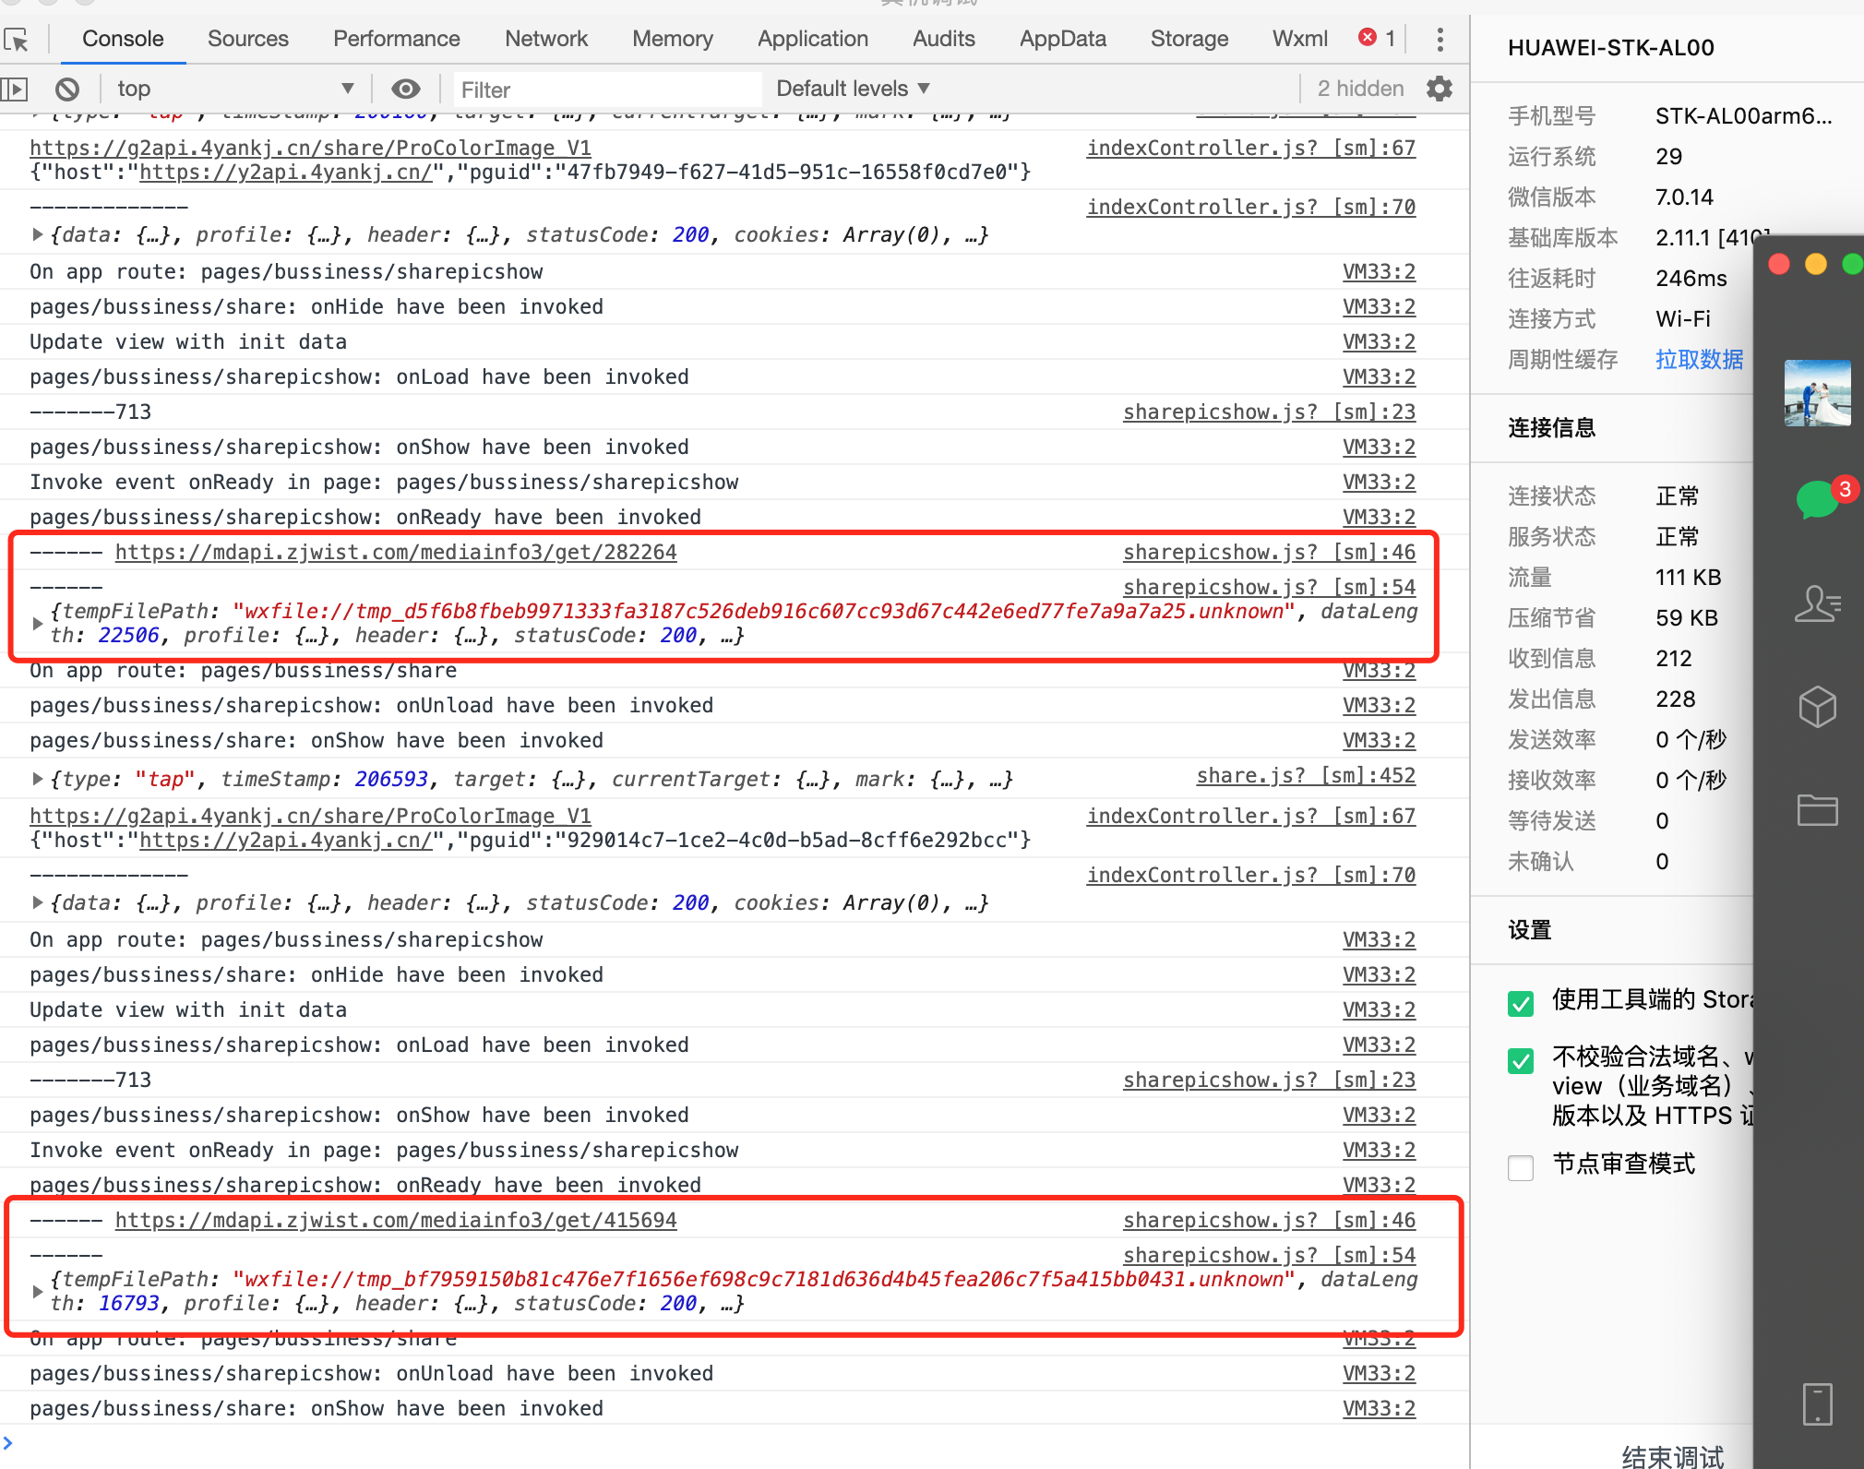Enable 节点审查模式 checkbox
Image resolution: width=1864 pixels, height=1469 pixels.
point(1521,1166)
